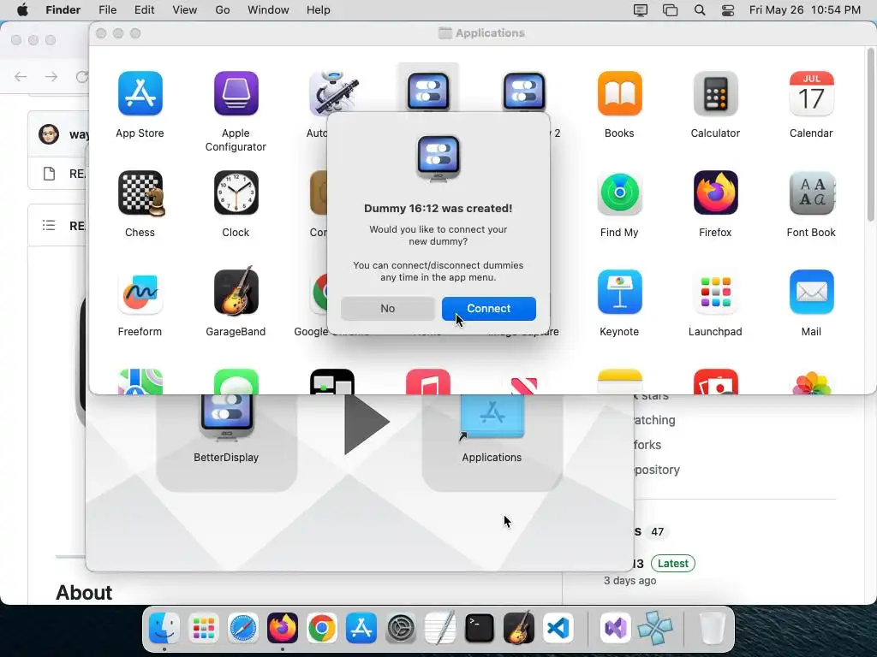Click the About heading on GitHub page

(84, 593)
